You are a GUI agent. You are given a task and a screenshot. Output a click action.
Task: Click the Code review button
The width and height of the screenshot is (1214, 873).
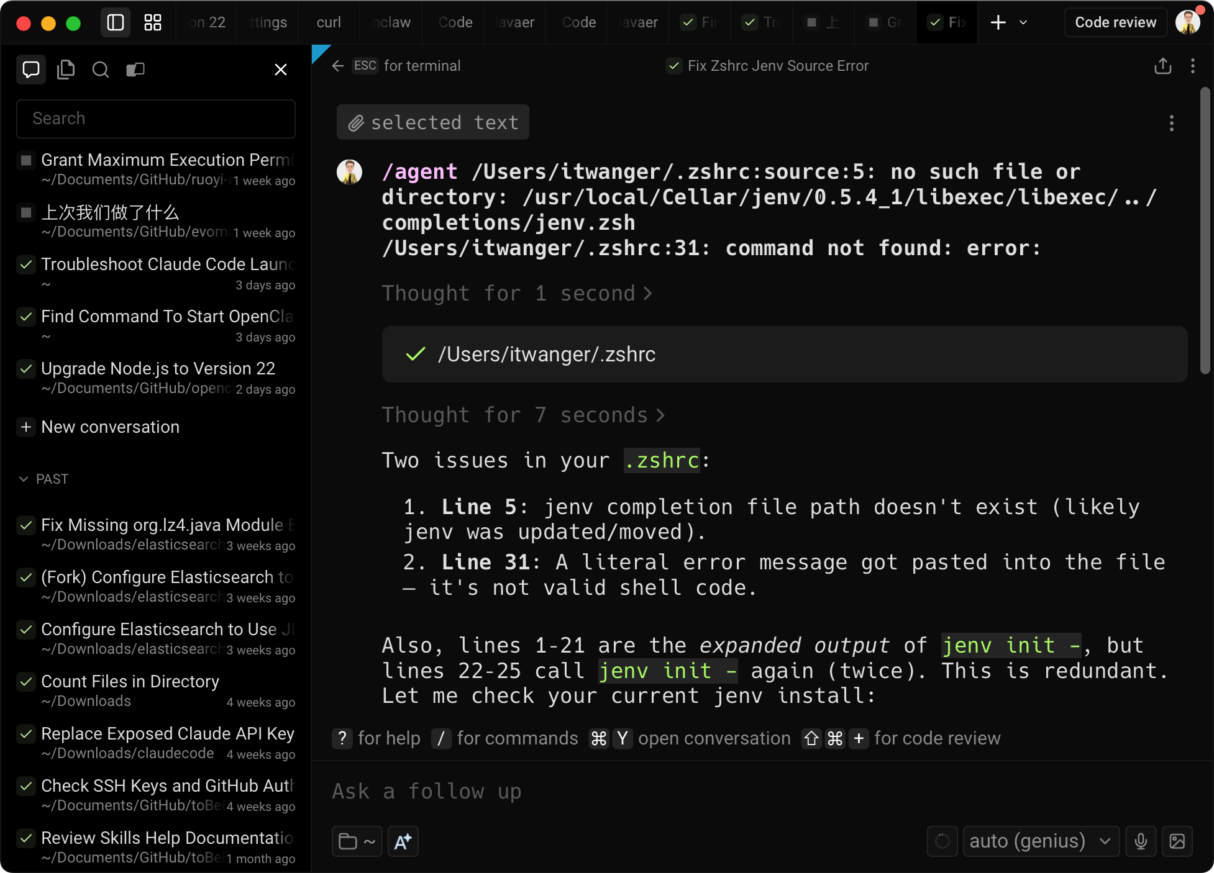pos(1115,23)
